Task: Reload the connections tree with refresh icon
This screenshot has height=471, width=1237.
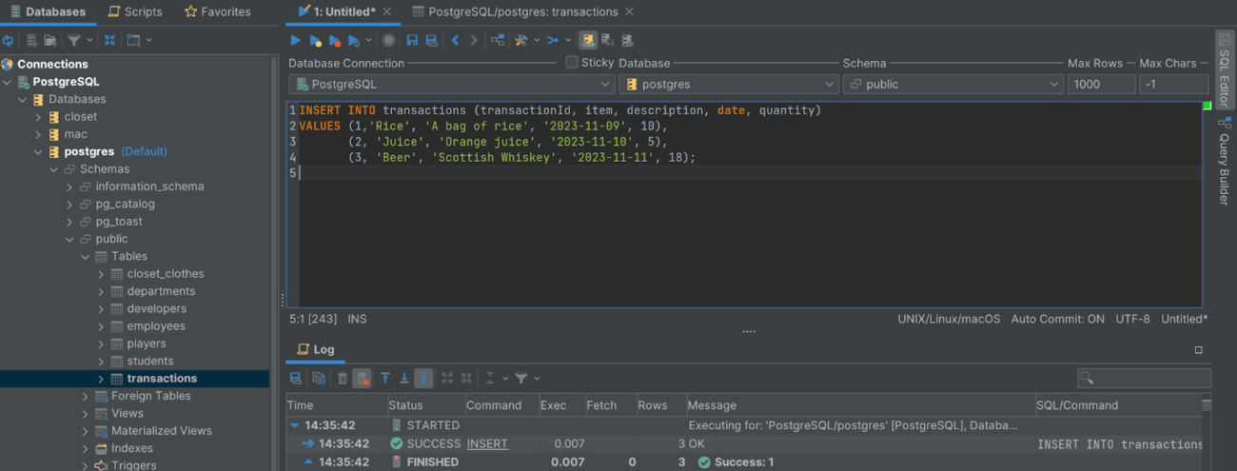Action: point(9,40)
